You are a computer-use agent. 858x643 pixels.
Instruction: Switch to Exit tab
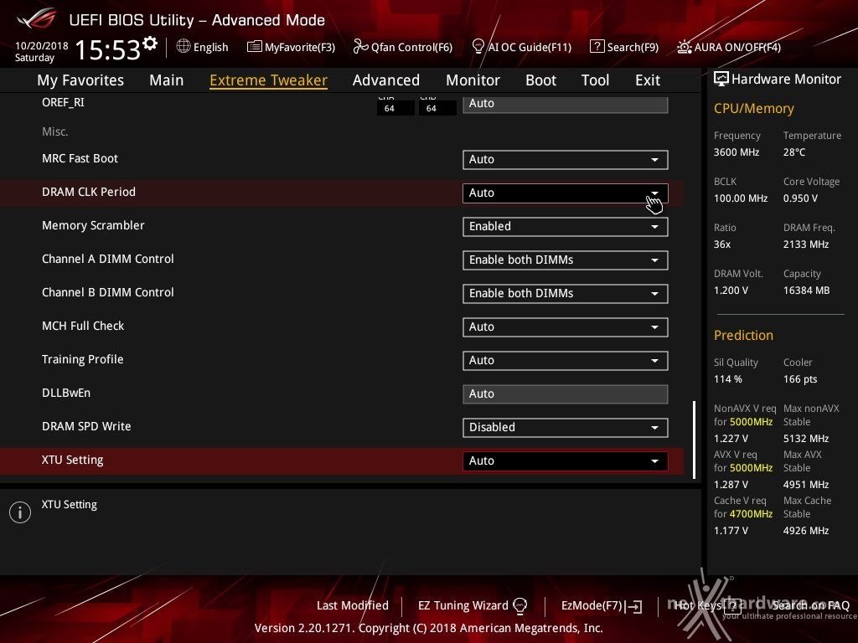pos(648,80)
